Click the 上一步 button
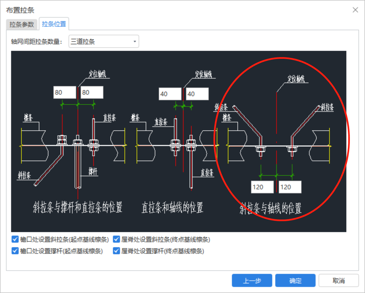Viewport: 365px width, 293px height. coord(252,280)
